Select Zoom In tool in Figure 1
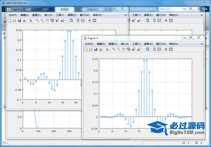Screen dimensions: 211x147 37,20
